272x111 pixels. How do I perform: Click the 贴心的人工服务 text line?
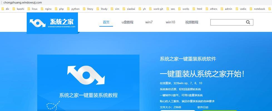(x=187, y=101)
